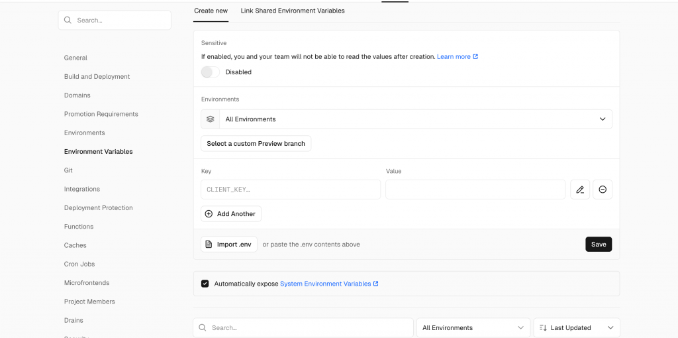Enable the Sensitive toggle switch

(211, 72)
